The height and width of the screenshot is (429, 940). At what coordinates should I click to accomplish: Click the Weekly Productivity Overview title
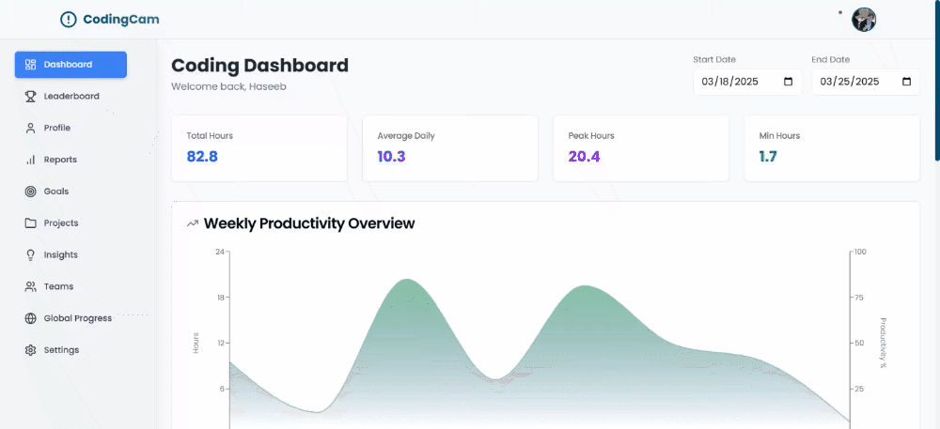pos(309,223)
